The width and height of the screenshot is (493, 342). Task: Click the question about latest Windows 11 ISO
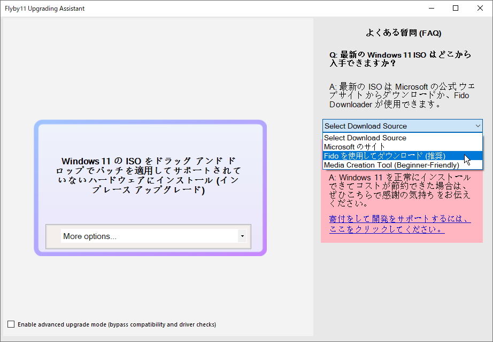click(400, 59)
